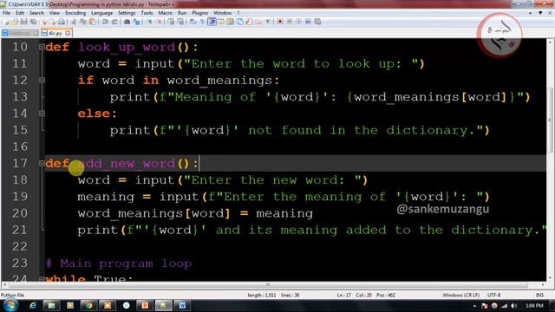This screenshot has width=555, height=312.
Task: Click the Close document toolbar icon
Action: [x=44, y=22]
